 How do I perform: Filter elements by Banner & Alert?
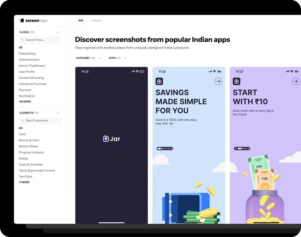[x=29, y=140]
